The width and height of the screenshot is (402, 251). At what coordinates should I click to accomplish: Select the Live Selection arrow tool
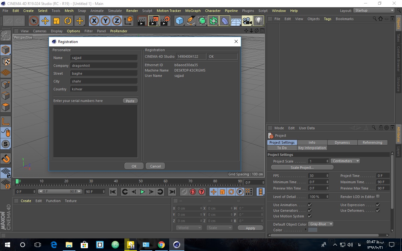34,21
